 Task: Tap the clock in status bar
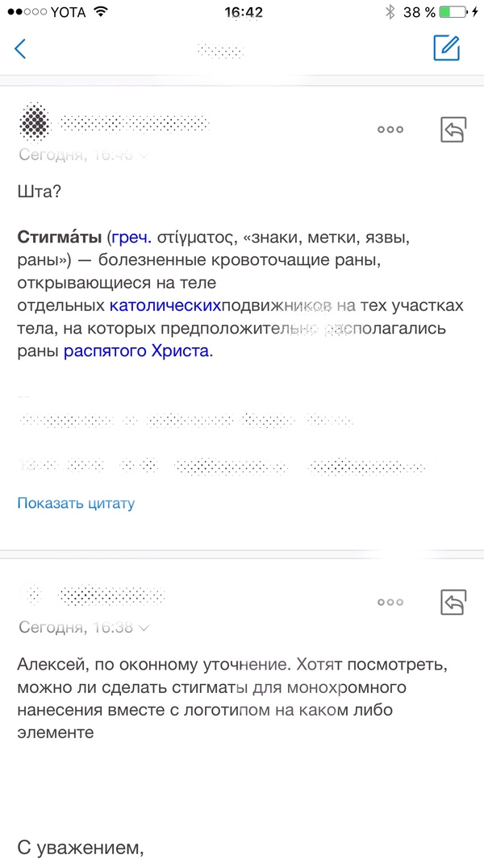(243, 12)
